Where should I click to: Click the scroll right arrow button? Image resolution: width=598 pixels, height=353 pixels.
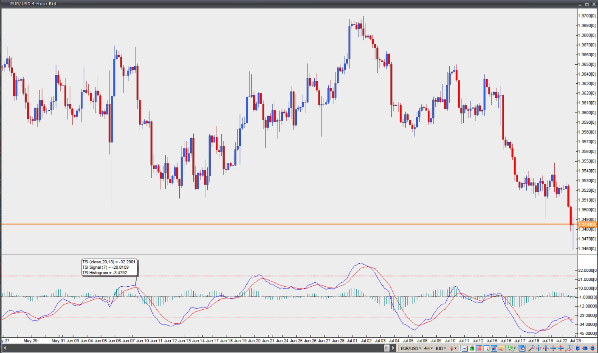[394, 349]
